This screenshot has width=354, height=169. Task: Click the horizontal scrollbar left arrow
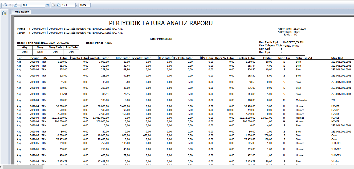[1, 167]
